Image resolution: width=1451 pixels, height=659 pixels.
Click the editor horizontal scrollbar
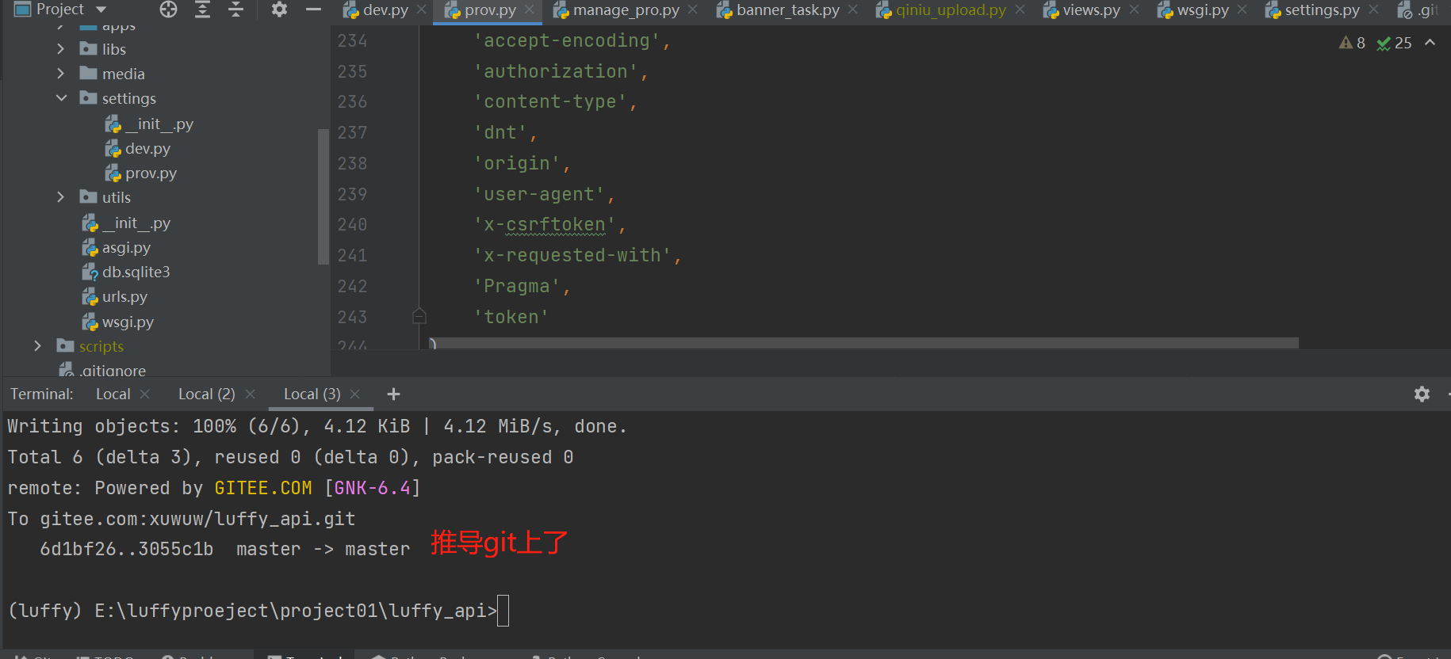tap(863, 343)
